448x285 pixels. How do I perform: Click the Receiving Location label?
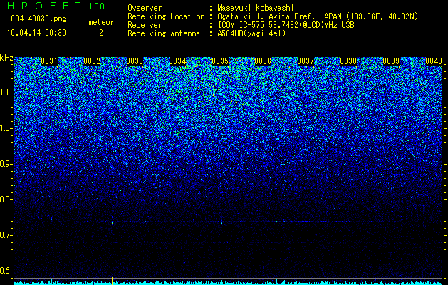[x=166, y=16]
